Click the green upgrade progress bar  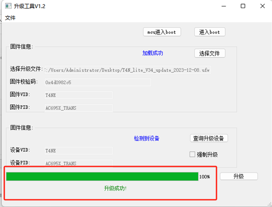(102, 177)
